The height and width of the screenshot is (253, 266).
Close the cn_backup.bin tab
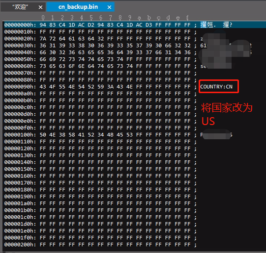pyautogui.click(x=110, y=7)
